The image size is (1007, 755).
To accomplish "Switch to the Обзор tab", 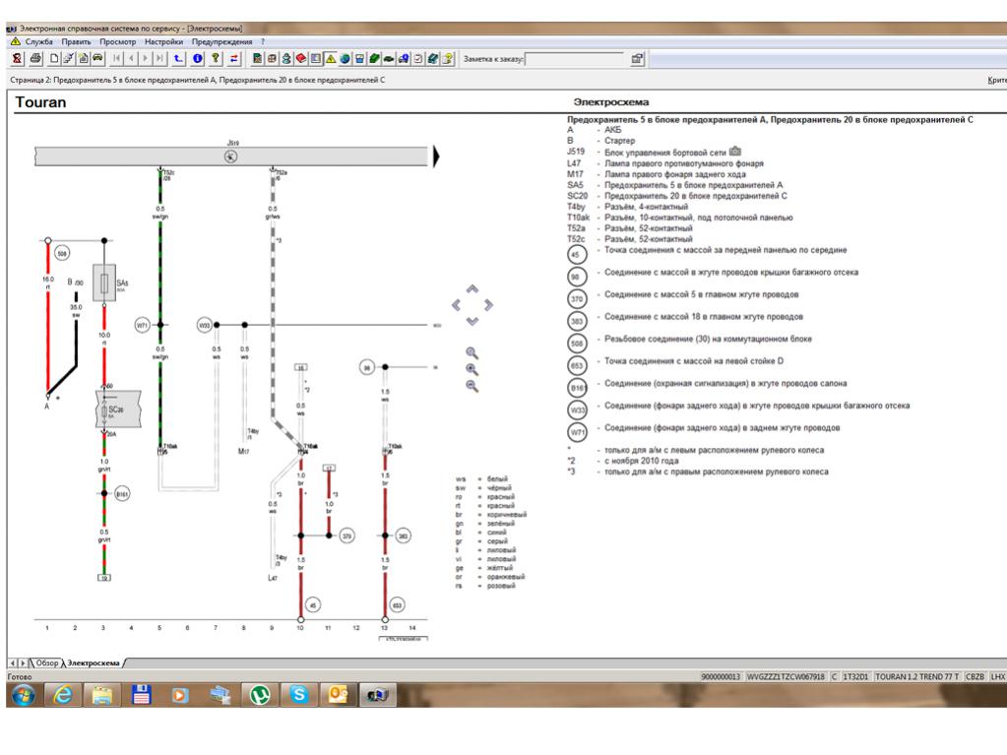I will coord(47,662).
